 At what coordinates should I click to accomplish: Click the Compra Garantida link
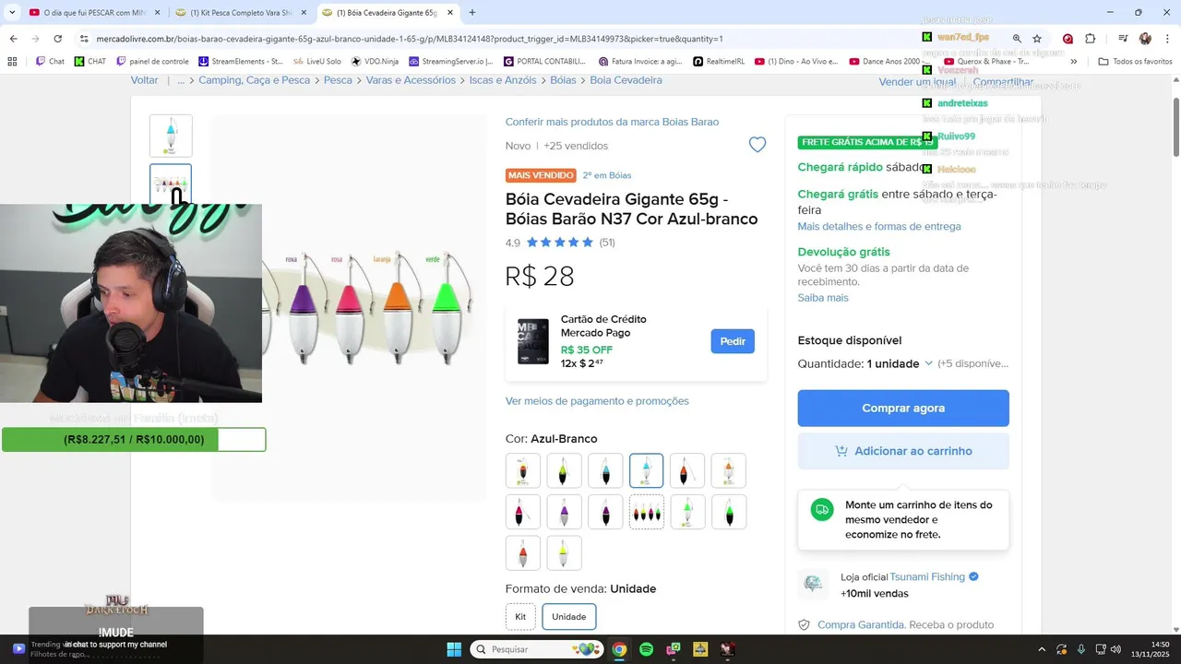point(861,625)
